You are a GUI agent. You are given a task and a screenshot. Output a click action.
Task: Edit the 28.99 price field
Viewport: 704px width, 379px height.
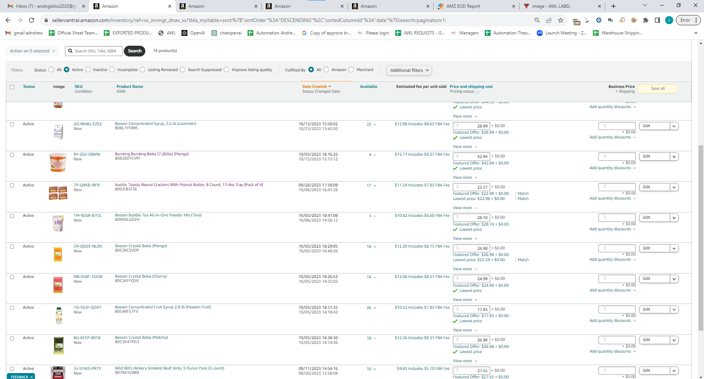(471, 126)
